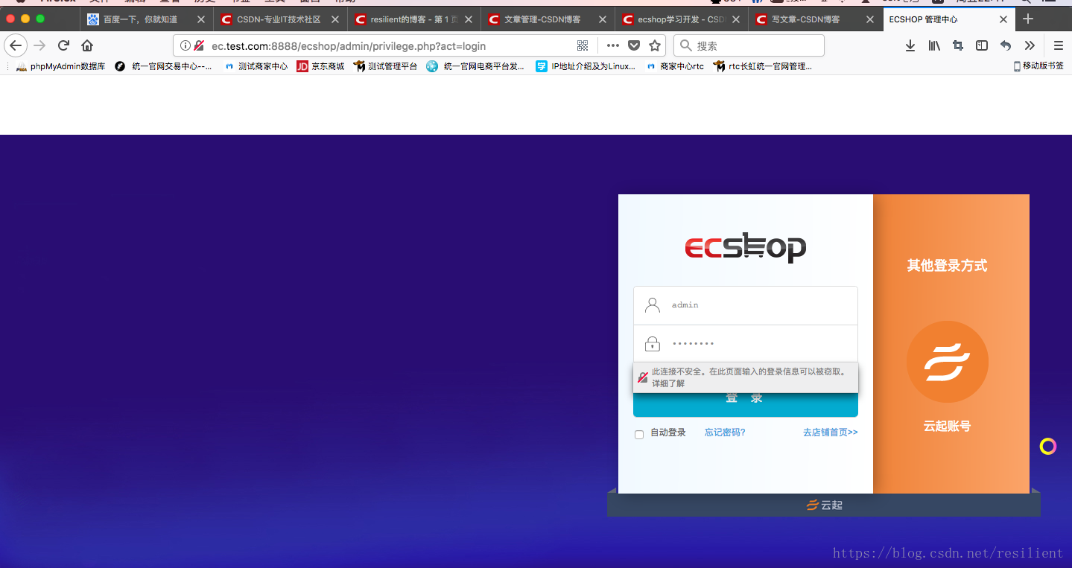Image resolution: width=1072 pixels, height=568 pixels.
Task: Switch to the 写文章-CSDN博客 tab
Action: click(x=816, y=19)
